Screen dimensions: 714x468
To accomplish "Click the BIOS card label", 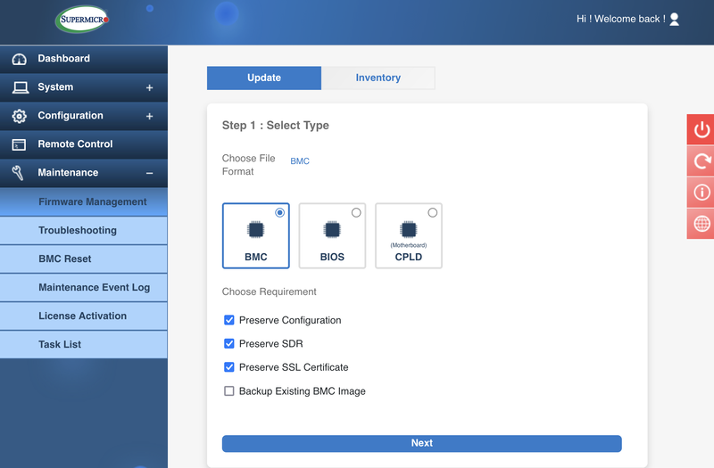I will pos(332,257).
